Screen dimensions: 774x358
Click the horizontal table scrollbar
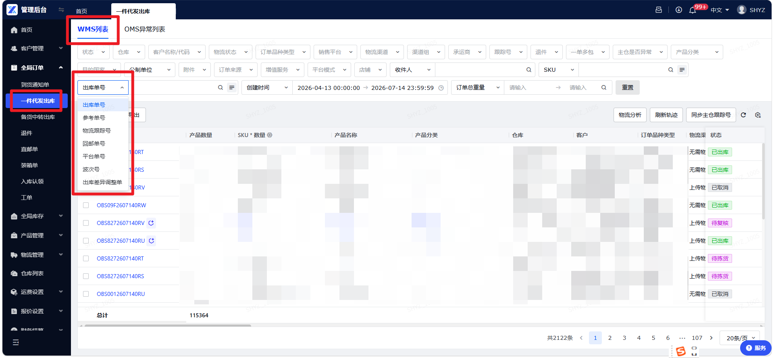click(x=167, y=325)
